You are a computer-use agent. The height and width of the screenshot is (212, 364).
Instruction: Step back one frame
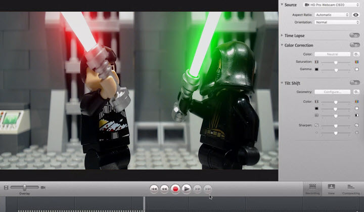click(x=164, y=189)
